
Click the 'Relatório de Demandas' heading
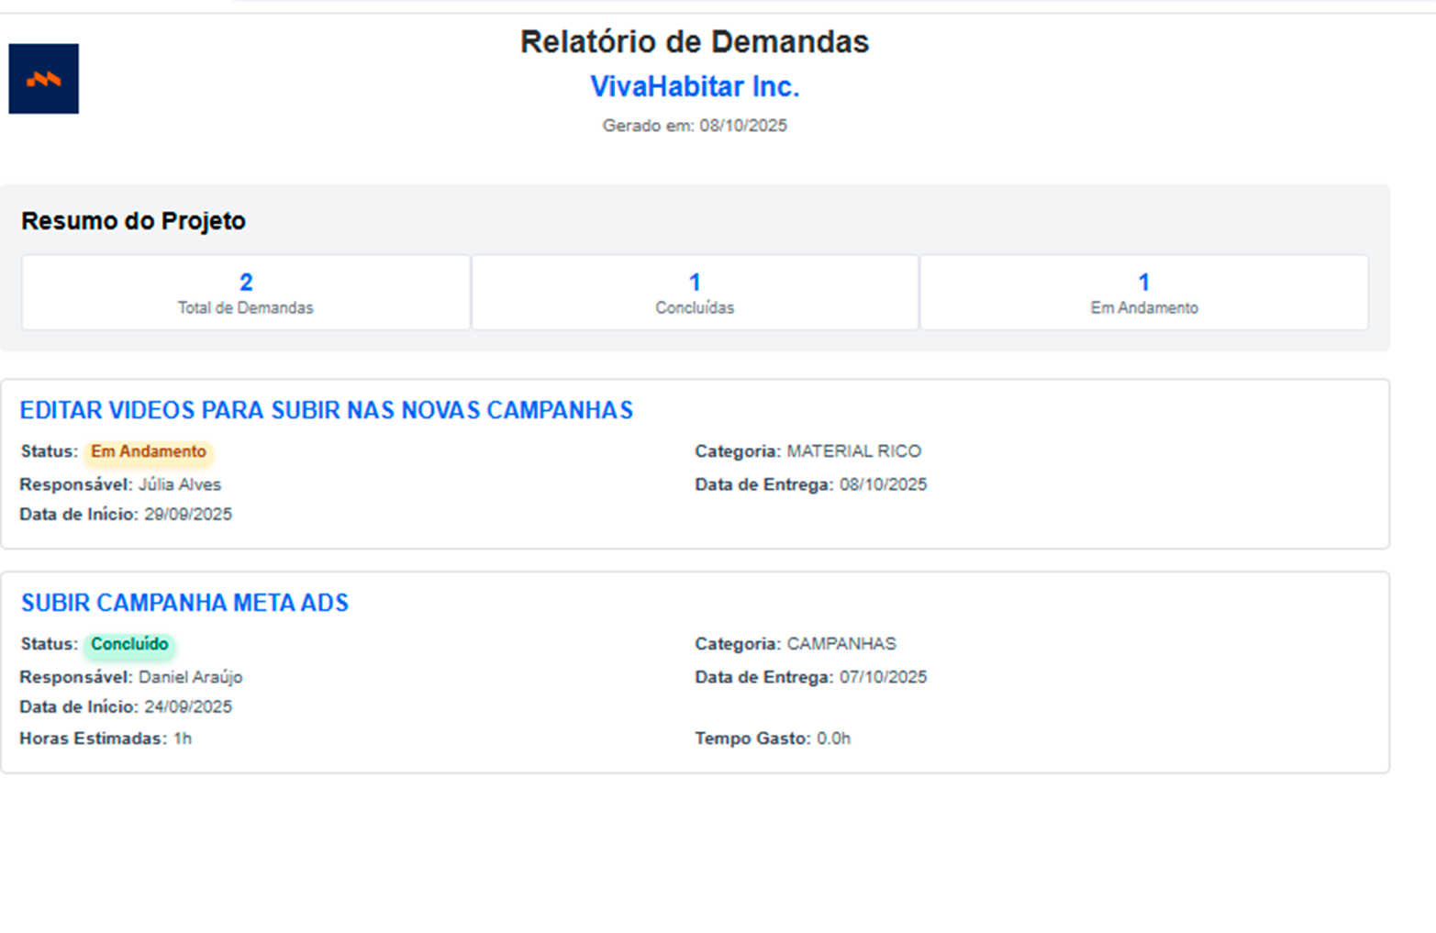[695, 42]
